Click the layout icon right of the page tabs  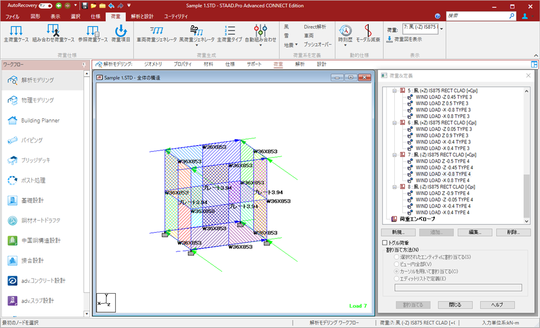tap(534, 65)
